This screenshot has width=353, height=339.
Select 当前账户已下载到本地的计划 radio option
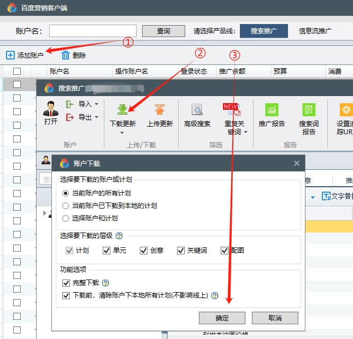pos(66,206)
